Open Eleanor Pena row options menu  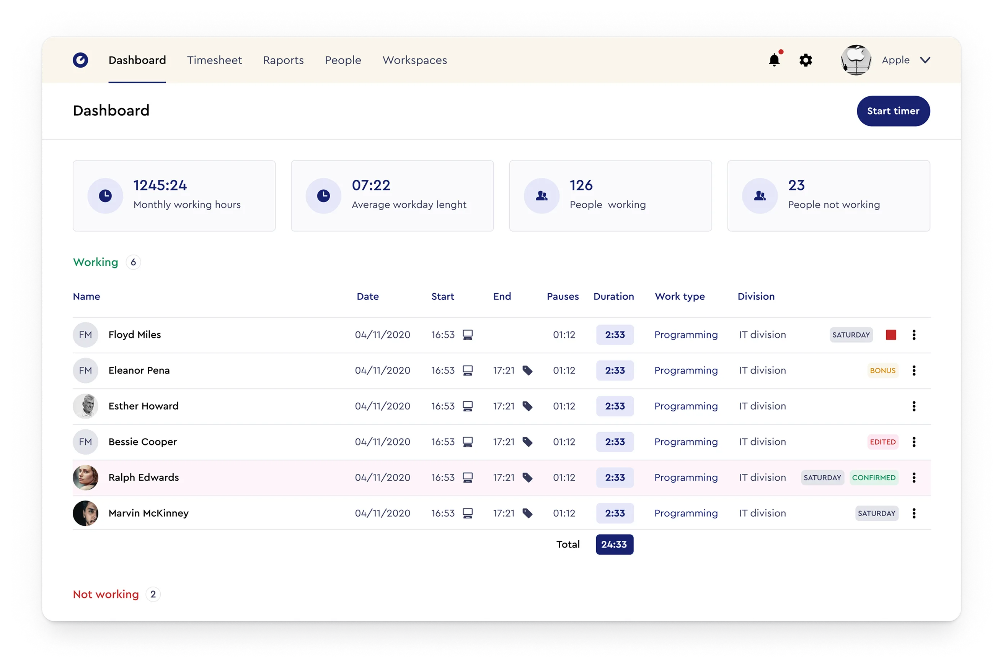[x=913, y=370]
